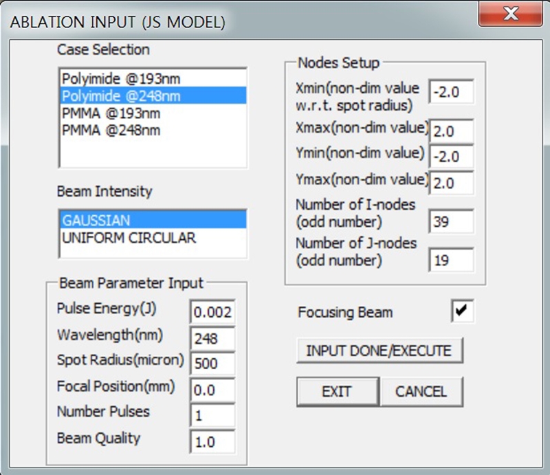Toggle the Focusing Beam checkbox

point(463,311)
